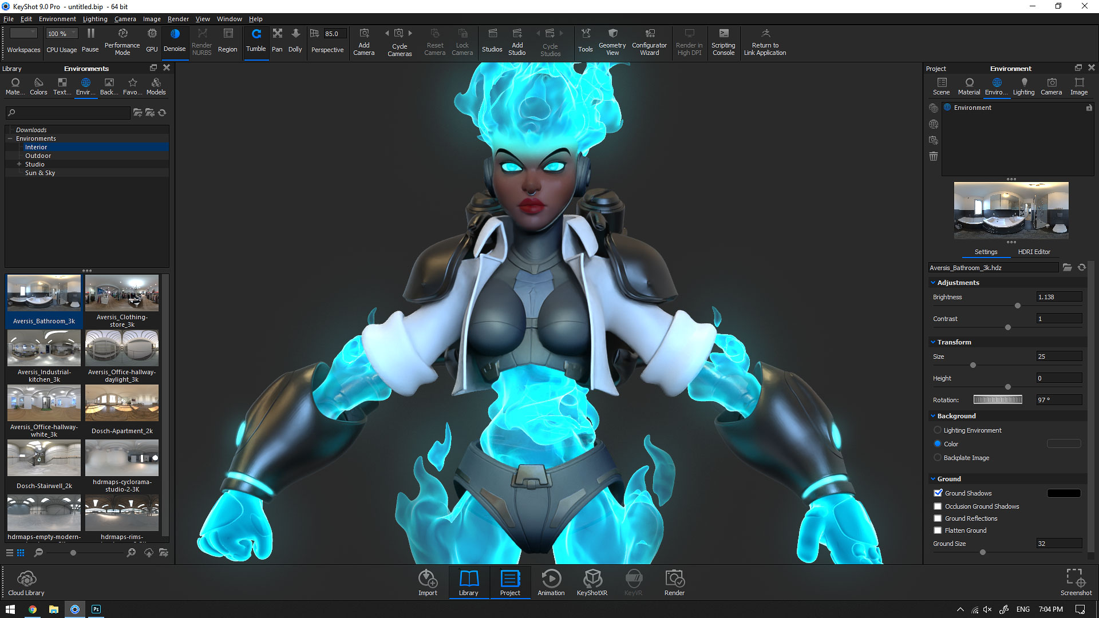Open the CPU Usage percentage dropdown
The width and height of the screenshot is (1099, 618).
(62, 34)
